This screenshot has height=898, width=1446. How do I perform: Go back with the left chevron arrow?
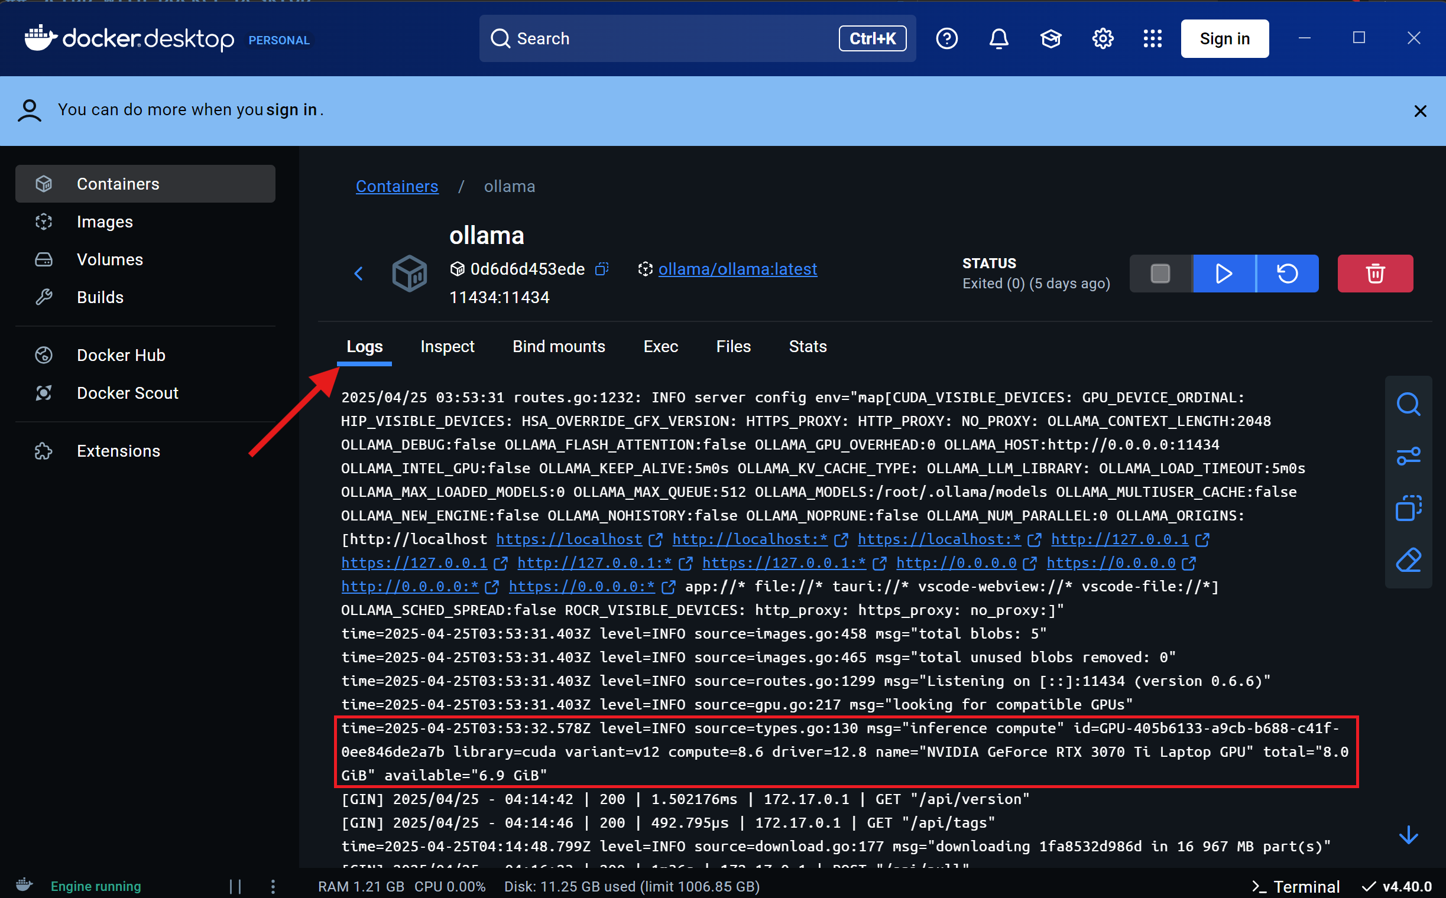358,273
